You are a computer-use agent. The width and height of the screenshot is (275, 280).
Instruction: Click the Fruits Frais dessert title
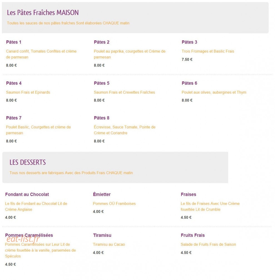[x=193, y=235]
